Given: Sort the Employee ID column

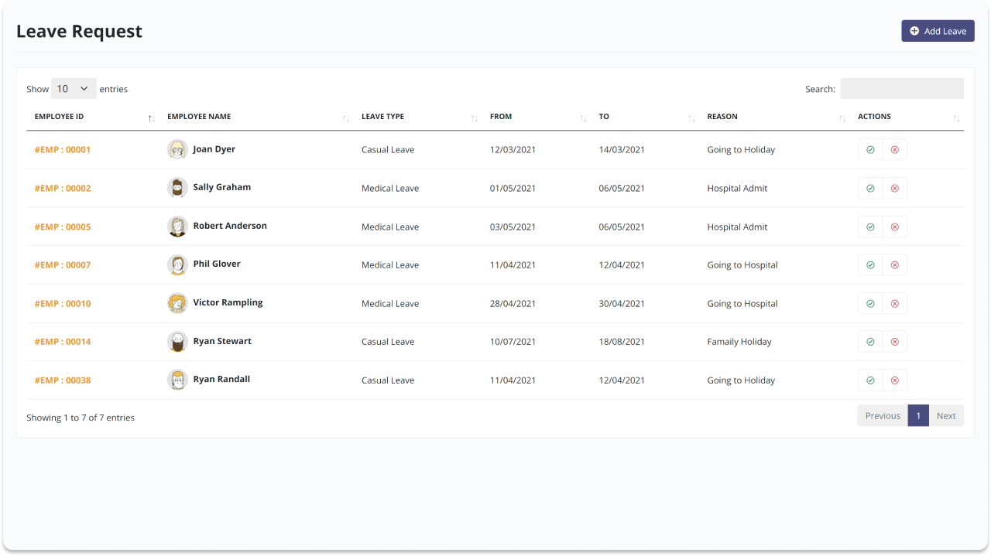Looking at the screenshot, I should point(151,118).
